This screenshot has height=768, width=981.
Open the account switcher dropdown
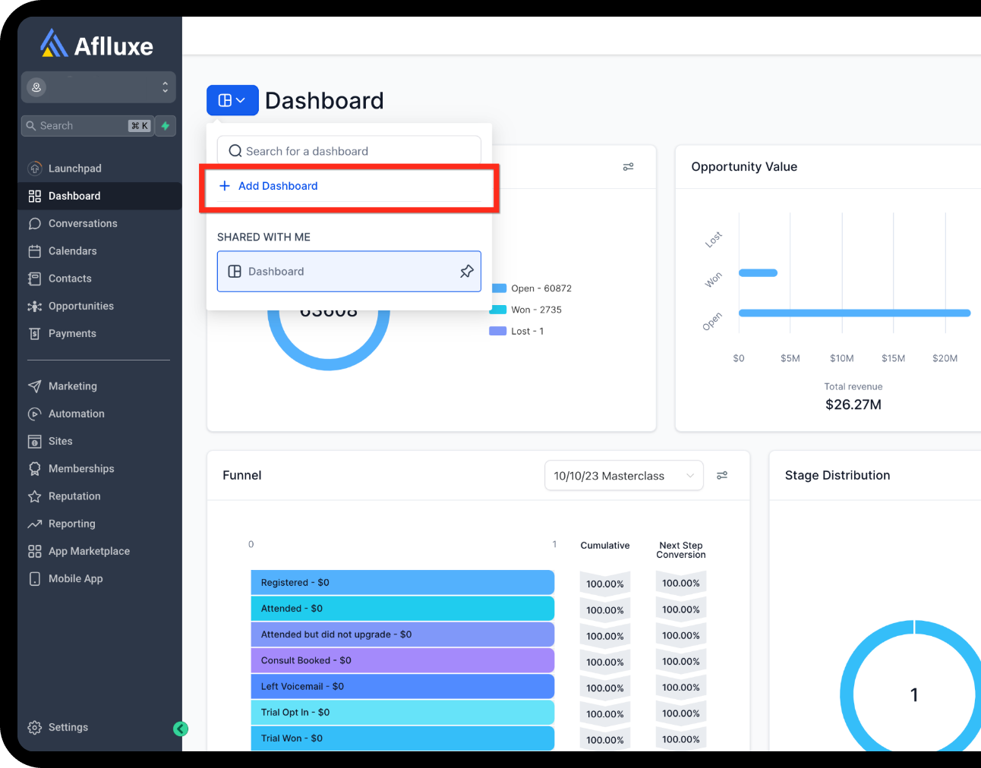99,87
